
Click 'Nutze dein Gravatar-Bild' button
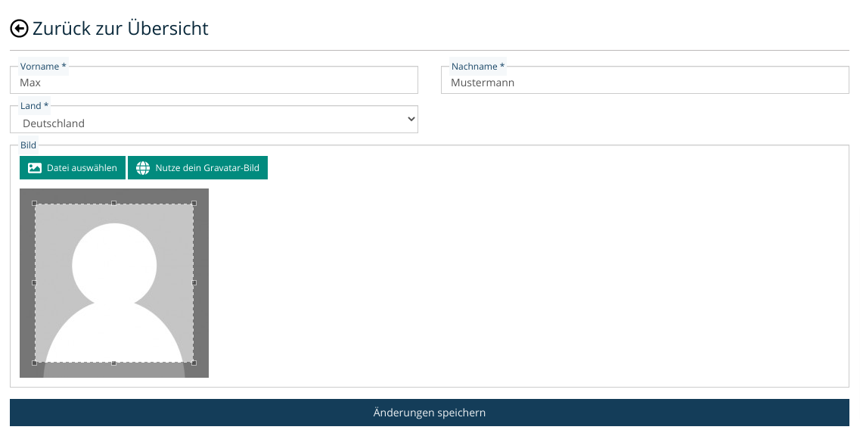pos(197,168)
